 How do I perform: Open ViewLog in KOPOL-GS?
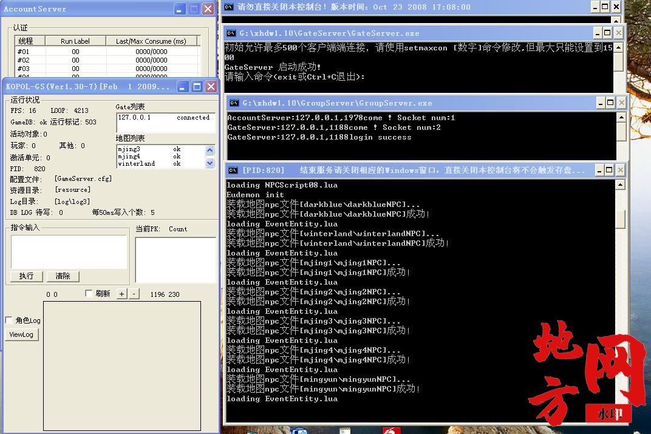(21, 334)
